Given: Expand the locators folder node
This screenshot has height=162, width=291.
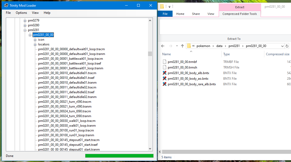Looking at the screenshot, I should [35, 45].
